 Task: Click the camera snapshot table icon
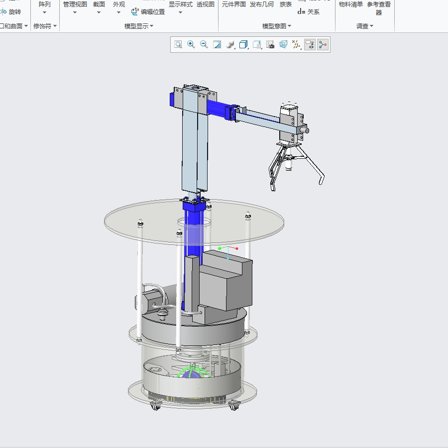[270, 45]
